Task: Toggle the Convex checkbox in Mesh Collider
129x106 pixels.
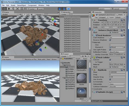Action: coord(110,60)
